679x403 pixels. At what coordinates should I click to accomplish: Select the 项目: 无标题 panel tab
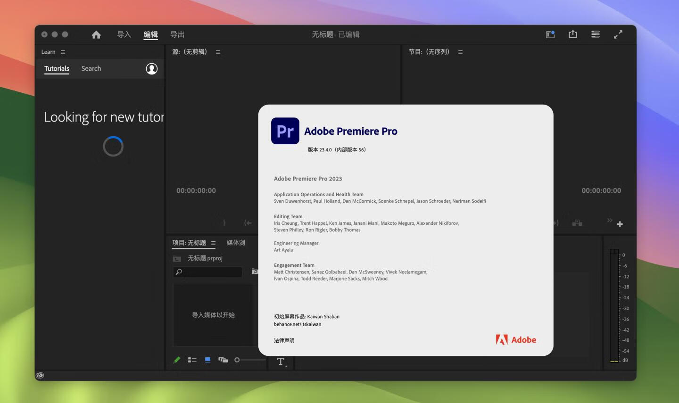coord(189,243)
